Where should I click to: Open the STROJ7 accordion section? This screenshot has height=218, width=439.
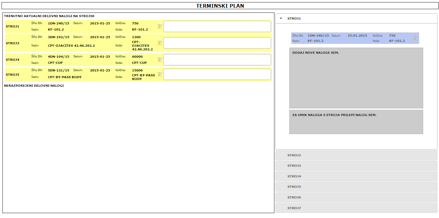tap(356, 208)
